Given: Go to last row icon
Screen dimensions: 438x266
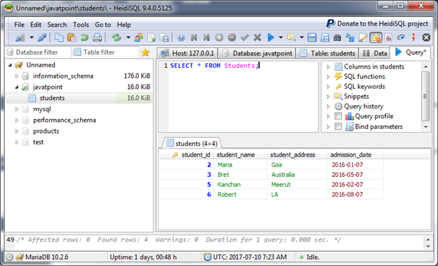Looking at the screenshot, I should tap(206, 37).
